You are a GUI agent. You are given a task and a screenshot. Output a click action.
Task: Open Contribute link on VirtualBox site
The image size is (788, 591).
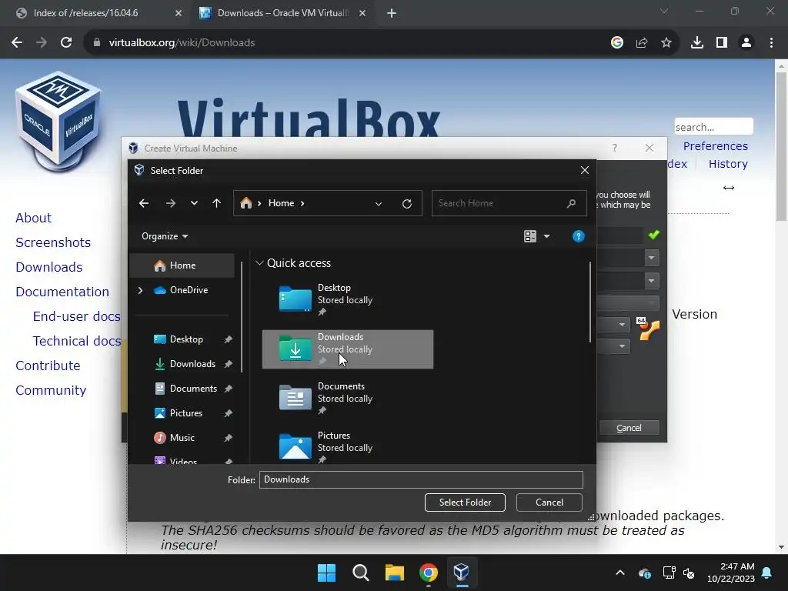coord(48,366)
